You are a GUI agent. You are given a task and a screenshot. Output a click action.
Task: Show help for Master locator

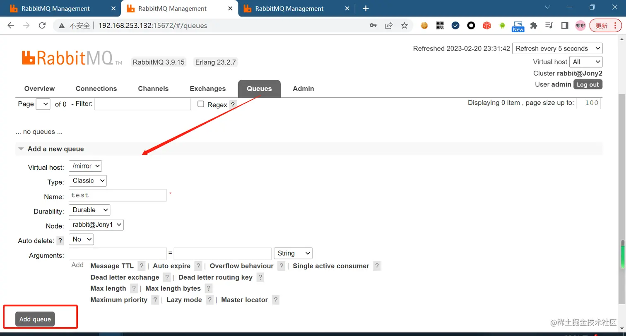tap(276, 300)
